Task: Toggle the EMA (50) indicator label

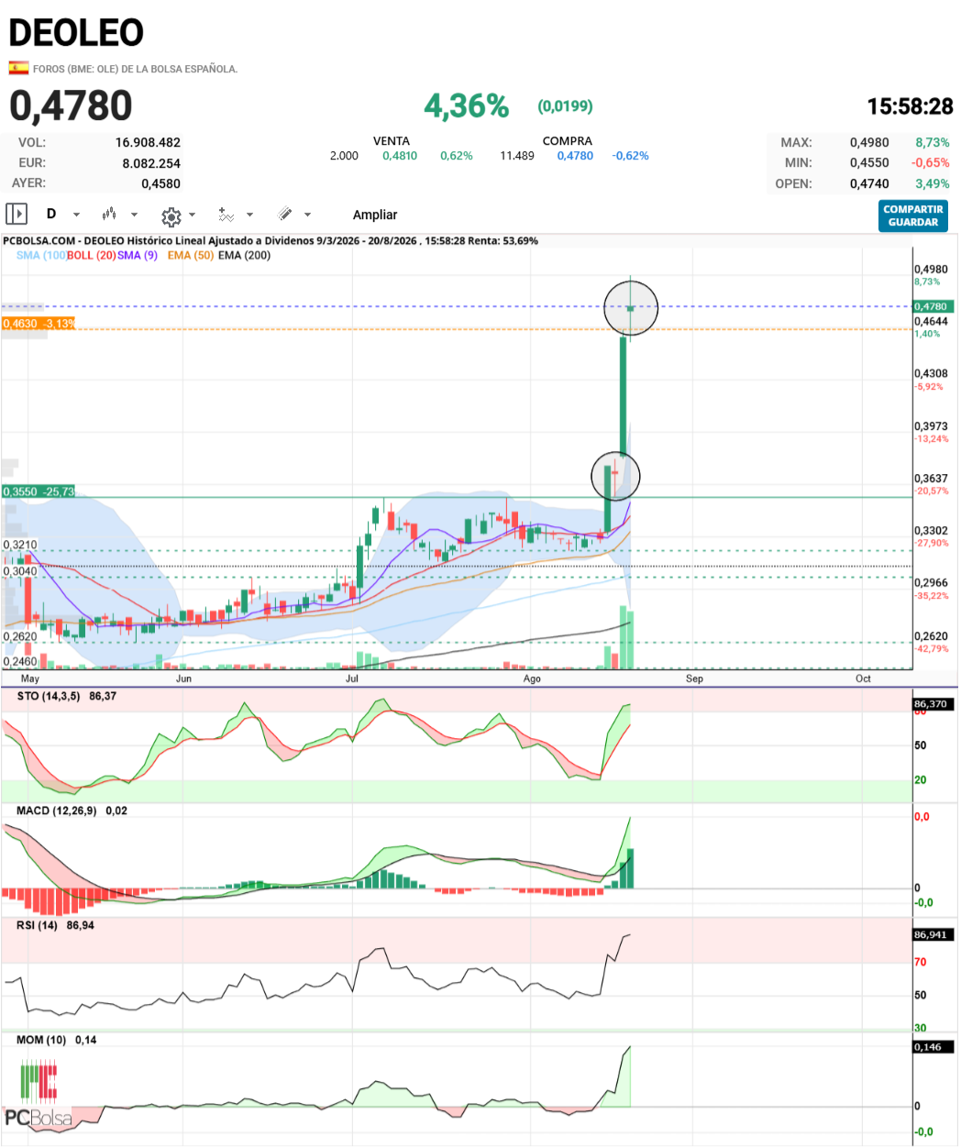Action: 191,256
